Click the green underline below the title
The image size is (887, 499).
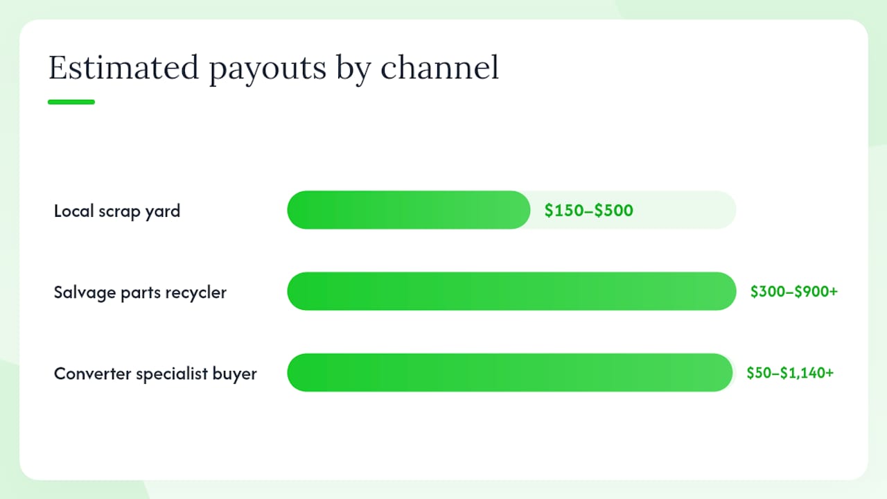point(71,102)
